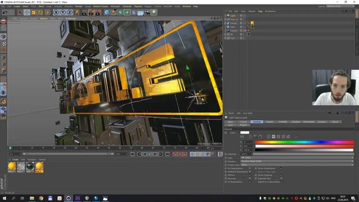Click on the rainbow hue slider
This screenshot has width=359, height=202.
[305, 142]
